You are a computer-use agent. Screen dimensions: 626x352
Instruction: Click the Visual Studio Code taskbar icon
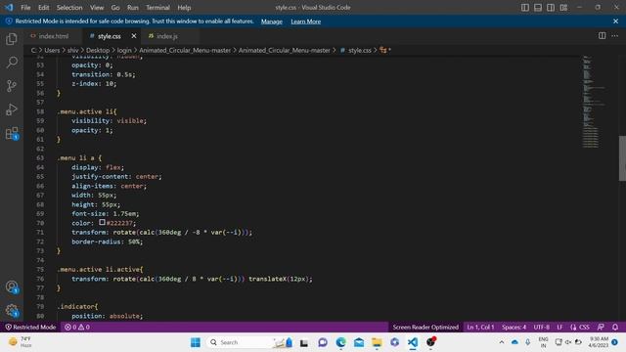[413, 342]
